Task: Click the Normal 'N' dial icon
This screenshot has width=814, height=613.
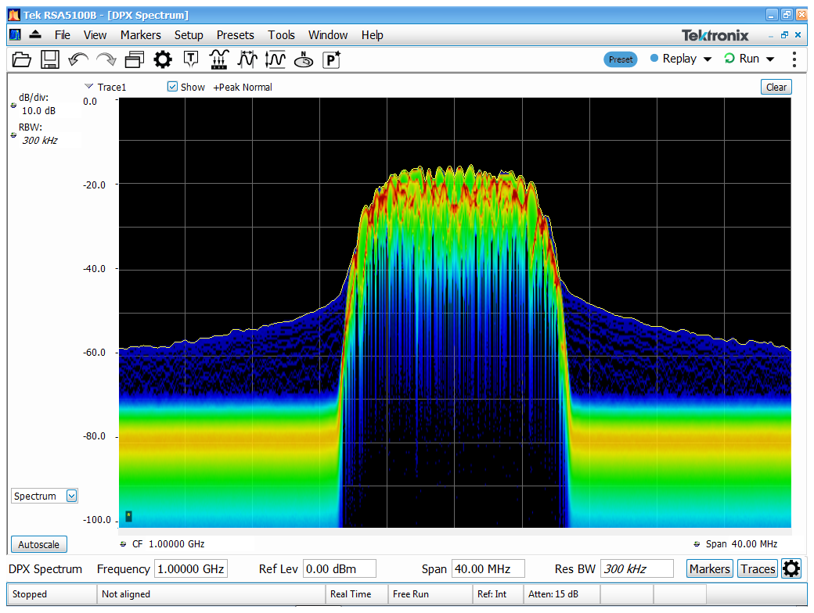Action: pos(304,59)
